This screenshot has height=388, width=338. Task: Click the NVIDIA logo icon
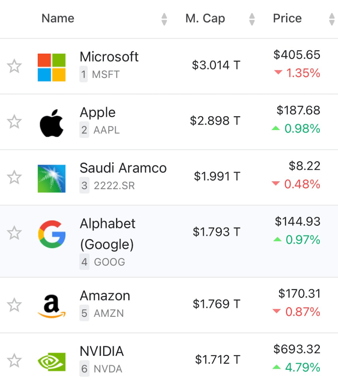click(x=52, y=361)
